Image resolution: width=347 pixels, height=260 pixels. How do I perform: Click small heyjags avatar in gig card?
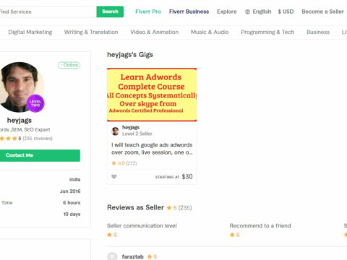point(115,131)
